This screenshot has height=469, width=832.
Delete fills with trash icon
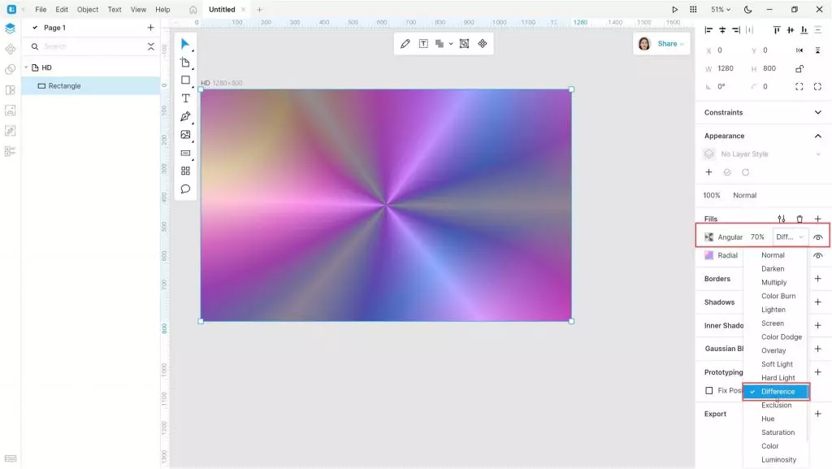pos(799,219)
